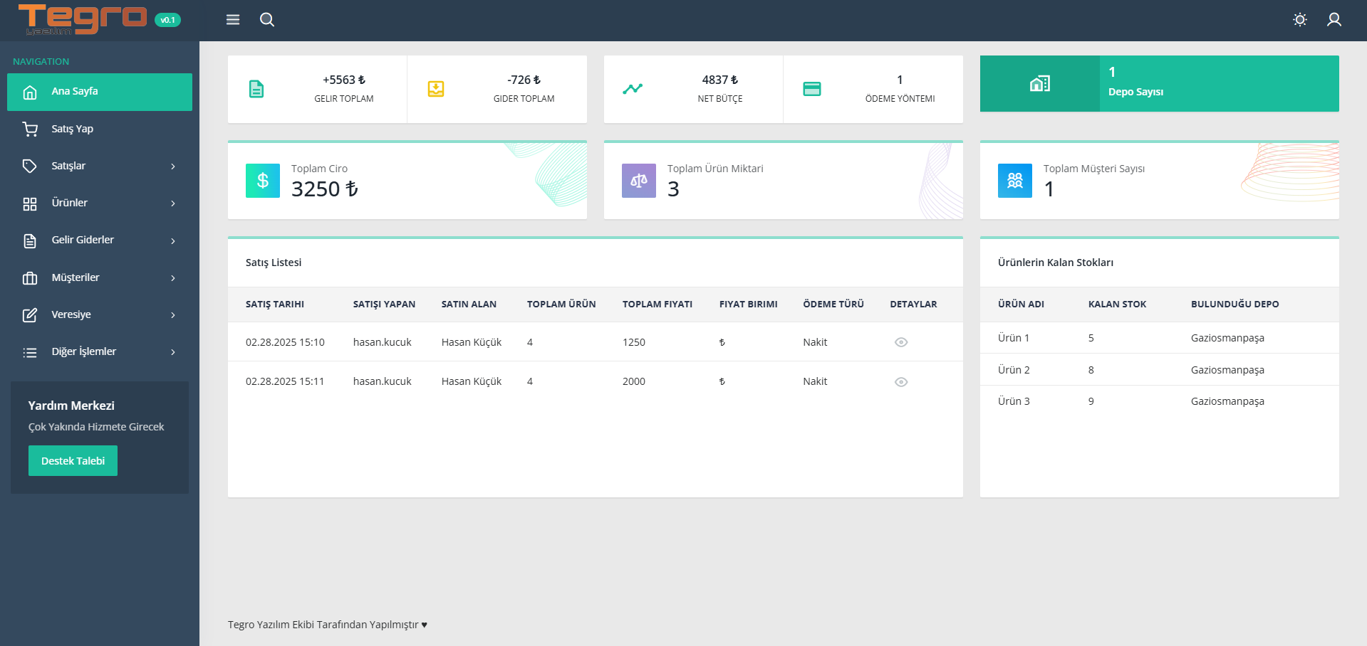
Task: View details of the 15:10 sale
Action: (x=901, y=342)
